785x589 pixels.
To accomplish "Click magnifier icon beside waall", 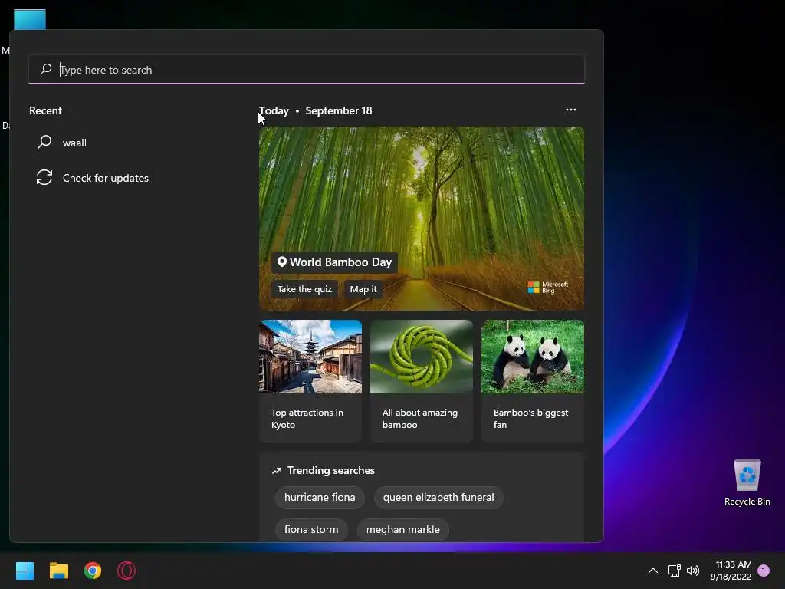I will tap(44, 142).
